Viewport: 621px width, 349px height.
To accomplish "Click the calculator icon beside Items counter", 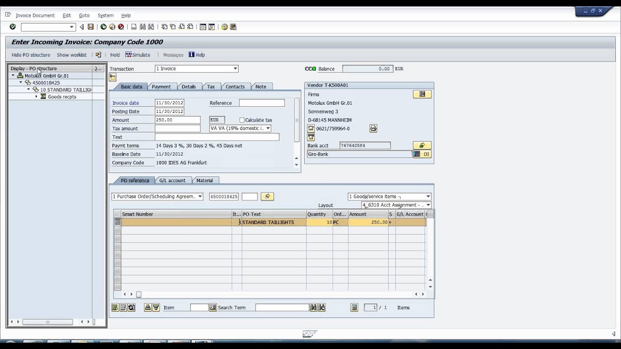I will 354,307.
